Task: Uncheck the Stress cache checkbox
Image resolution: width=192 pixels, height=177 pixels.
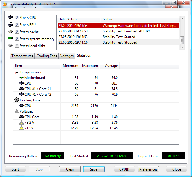Action: [17, 32]
